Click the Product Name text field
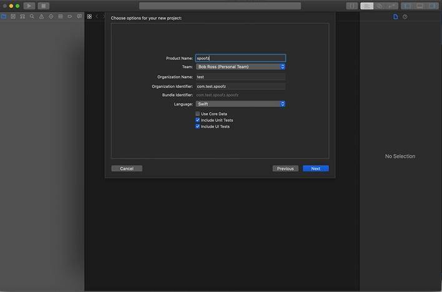Screen dimensions: 442x292 click(240, 58)
